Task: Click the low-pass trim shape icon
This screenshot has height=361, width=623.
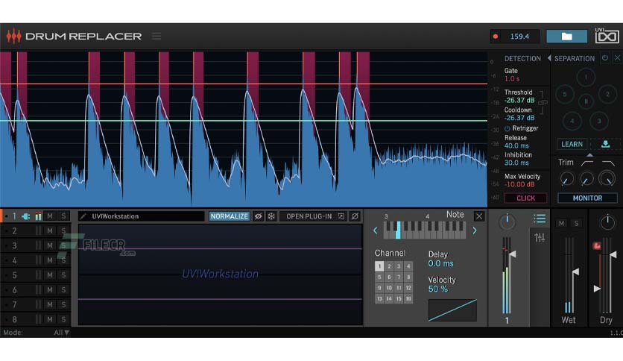Action: pyautogui.click(x=608, y=163)
